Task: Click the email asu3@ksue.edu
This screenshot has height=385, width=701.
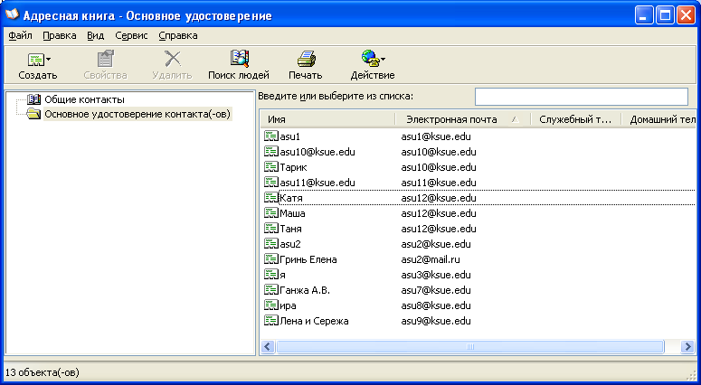Action: tap(436, 275)
